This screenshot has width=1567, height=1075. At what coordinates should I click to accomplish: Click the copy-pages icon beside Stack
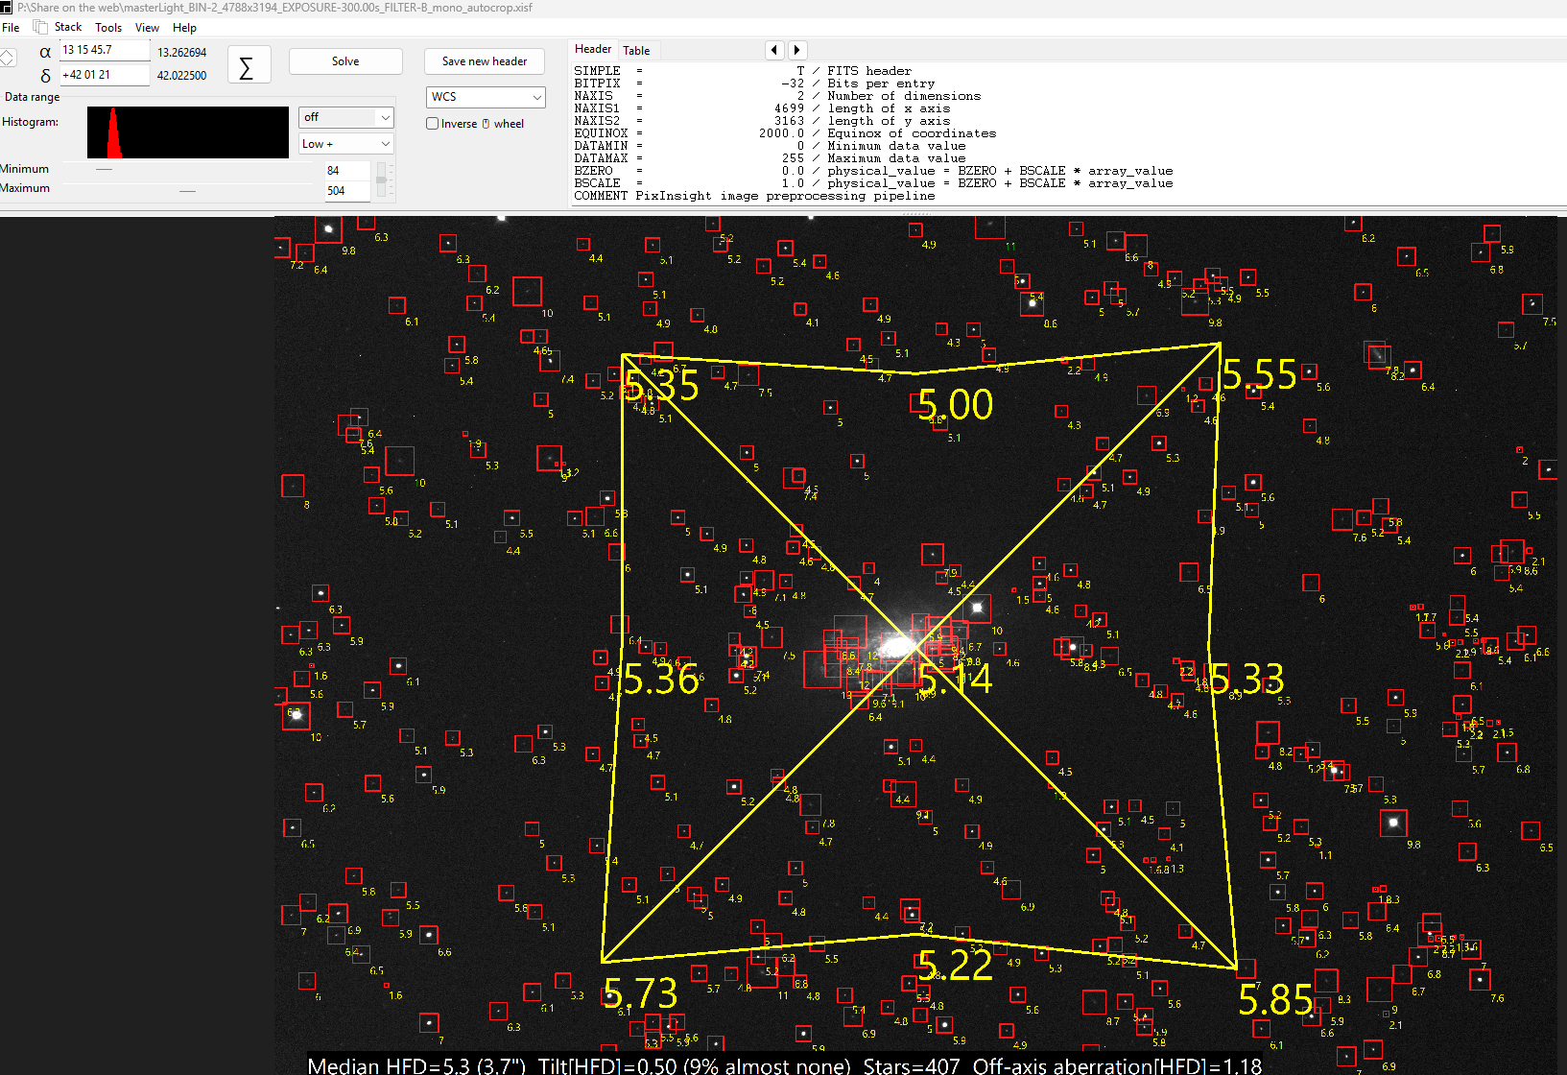tap(40, 27)
